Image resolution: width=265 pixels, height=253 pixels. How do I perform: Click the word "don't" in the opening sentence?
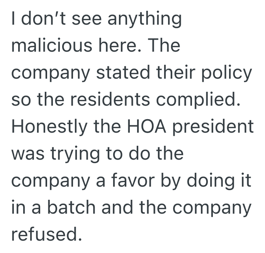38,19
